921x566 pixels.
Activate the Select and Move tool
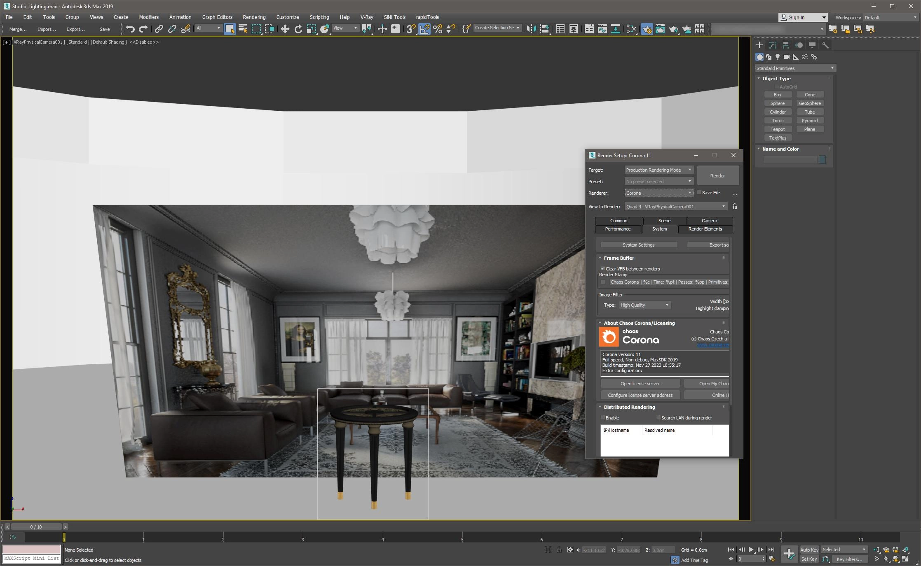coord(285,29)
